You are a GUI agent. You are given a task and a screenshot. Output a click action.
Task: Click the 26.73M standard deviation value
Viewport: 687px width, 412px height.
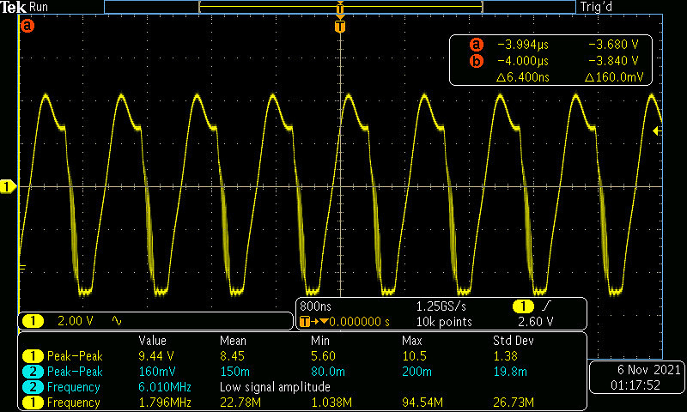pos(514,403)
